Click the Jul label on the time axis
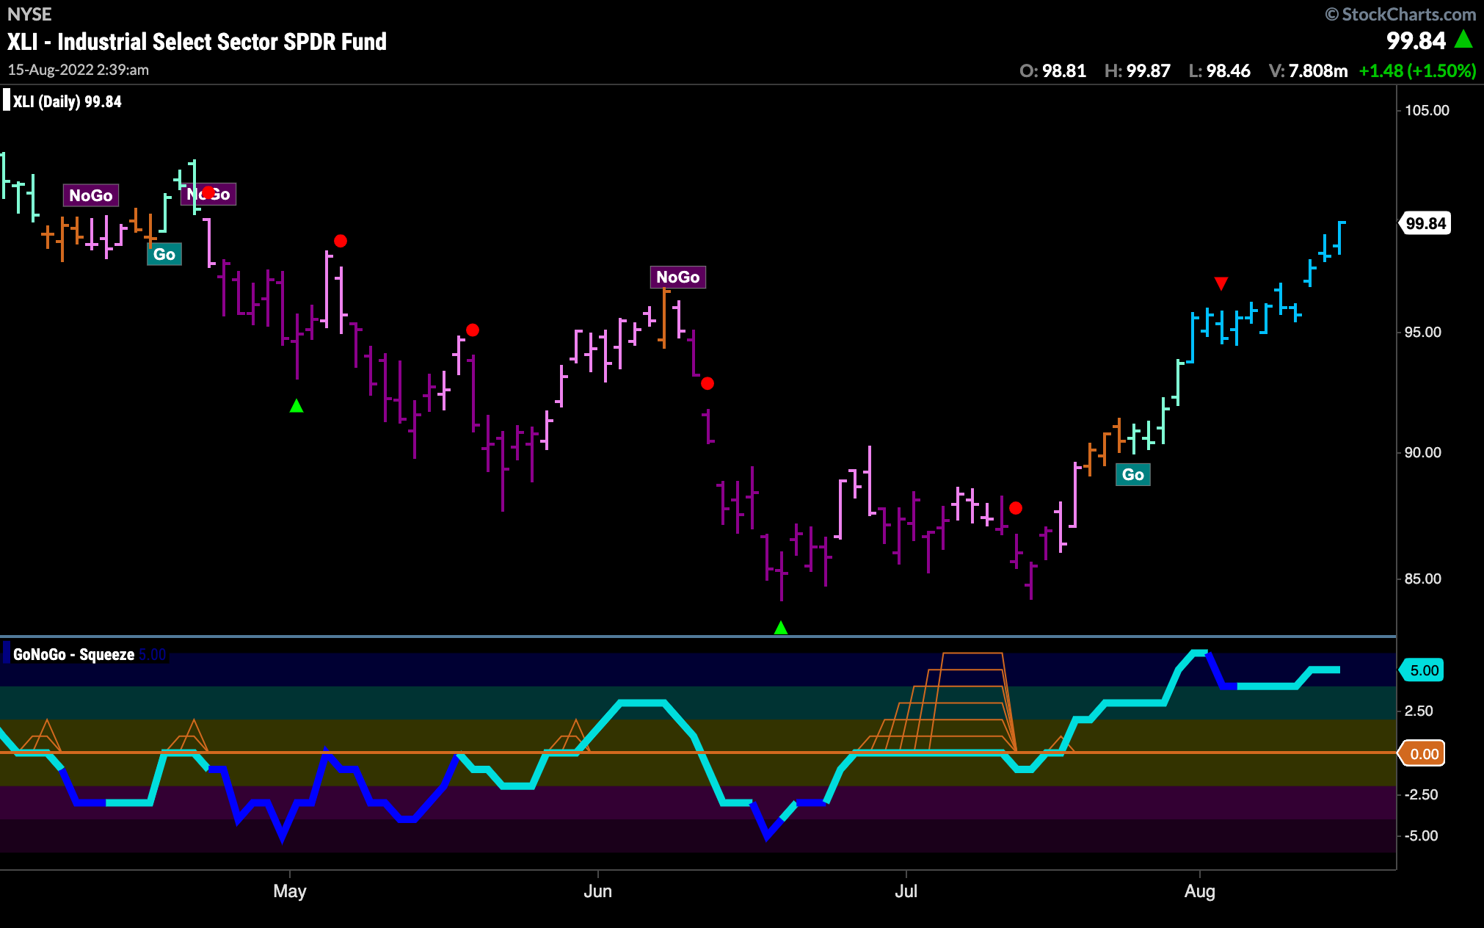The width and height of the screenshot is (1484, 928). pyautogui.click(x=906, y=891)
